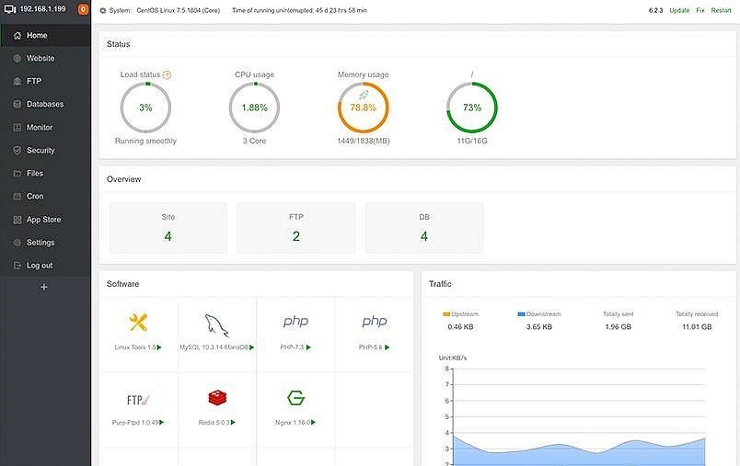Image resolution: width=740 pixels, height=466 pixels.
Task: Open the Settings sidebar label
Action: [x=40, y=242]
